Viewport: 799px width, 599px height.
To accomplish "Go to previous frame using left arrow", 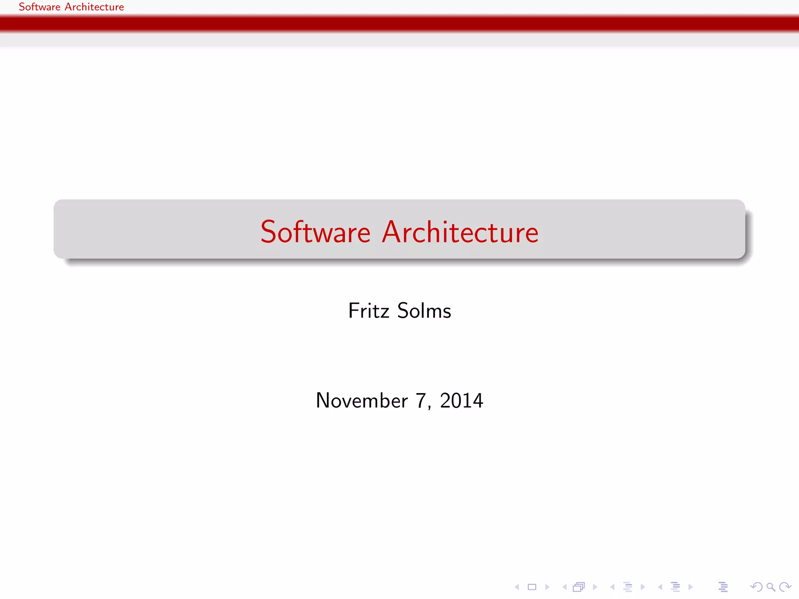I will coord(565,587).
